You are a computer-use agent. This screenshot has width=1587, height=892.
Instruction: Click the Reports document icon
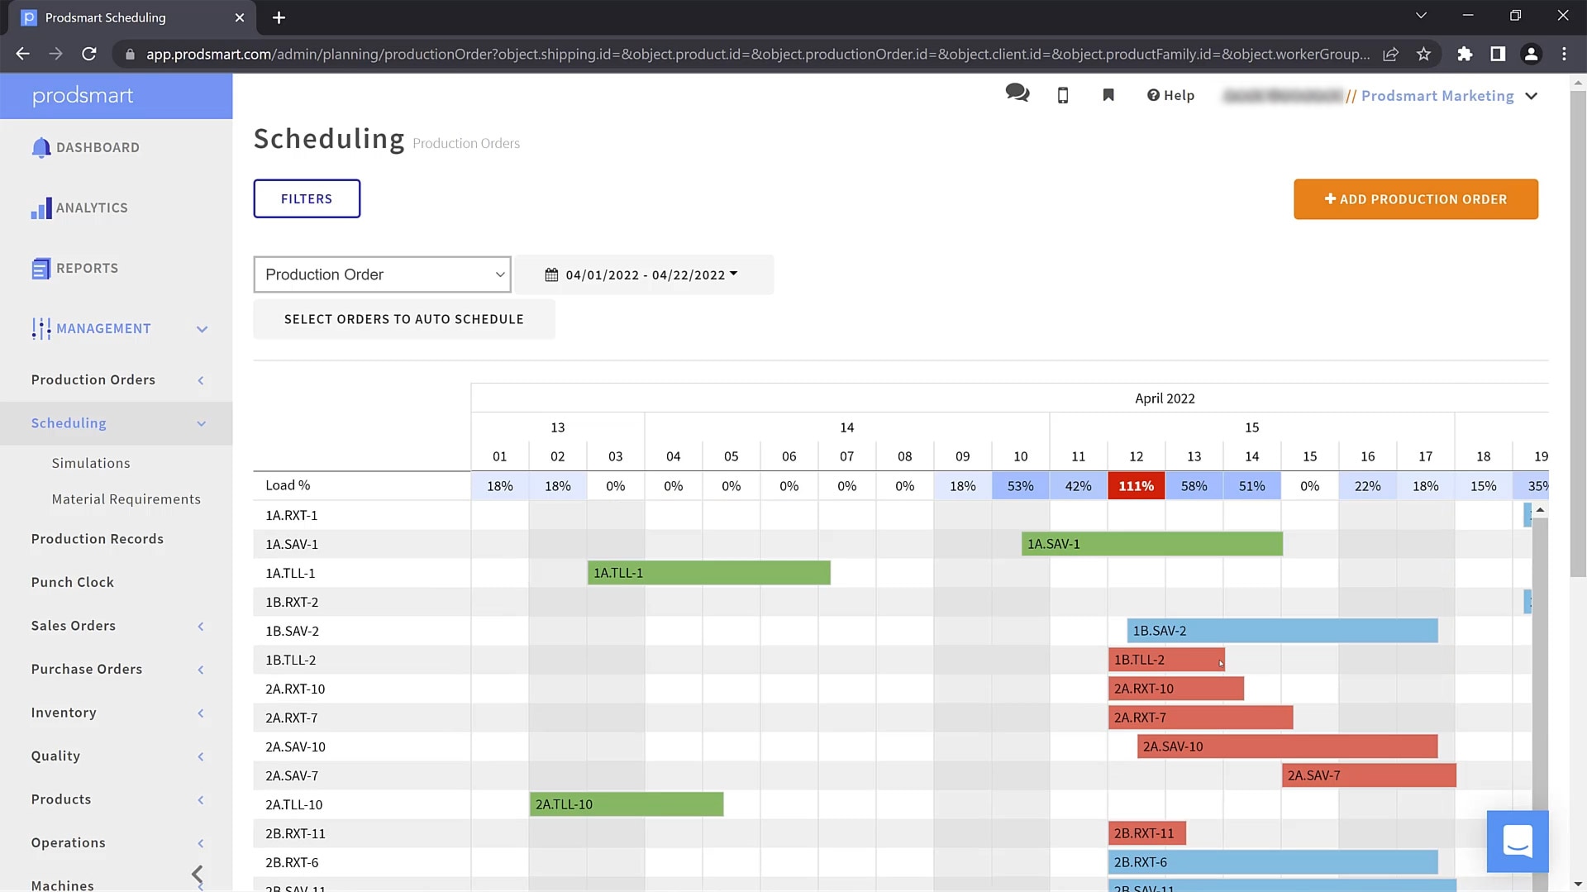(41, 269)
